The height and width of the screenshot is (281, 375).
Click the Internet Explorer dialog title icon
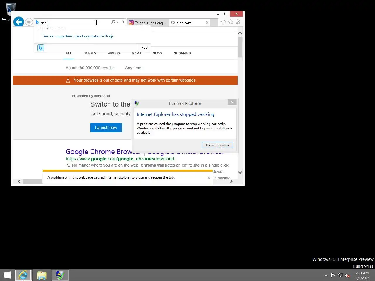click(x=137, y=103)
